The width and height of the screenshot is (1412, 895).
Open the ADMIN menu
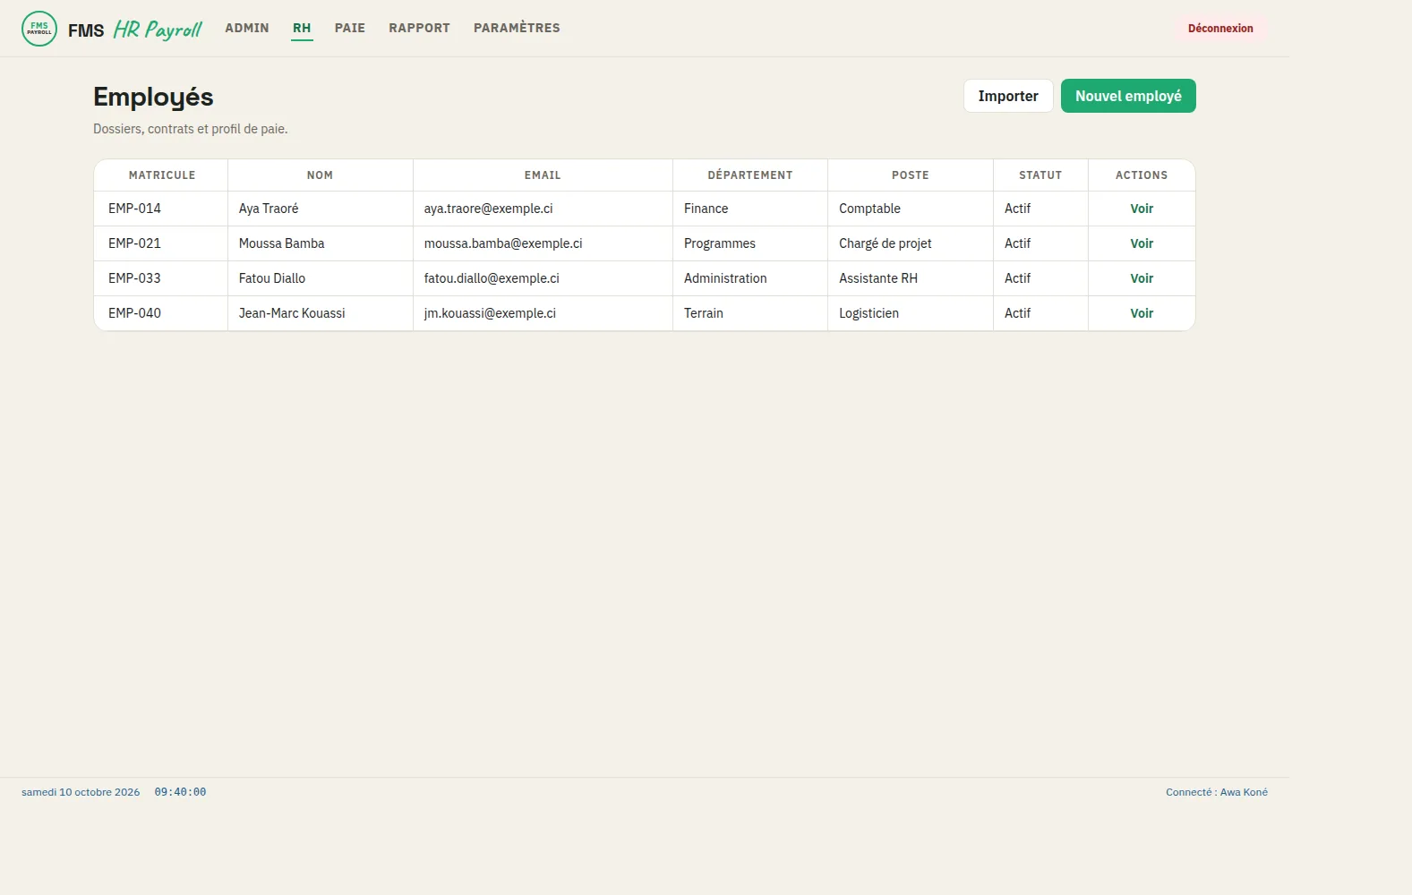(247, 28)
